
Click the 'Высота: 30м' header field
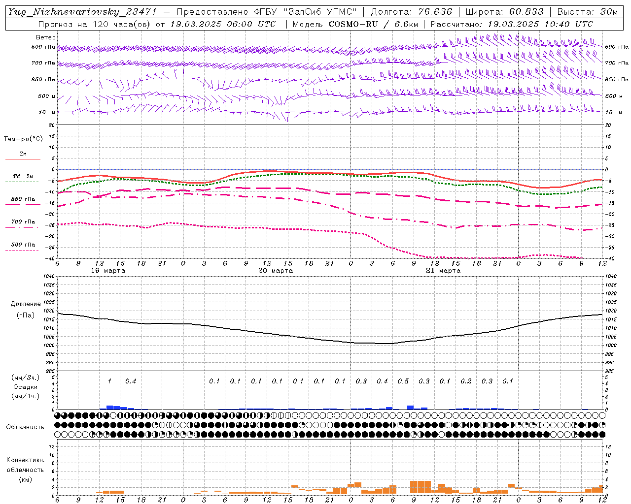click(x=587, y=12)
